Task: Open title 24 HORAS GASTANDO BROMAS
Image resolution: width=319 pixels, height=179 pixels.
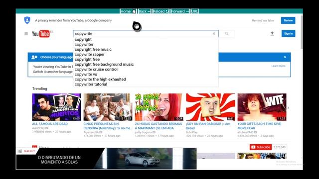Action: click(159, 126)
